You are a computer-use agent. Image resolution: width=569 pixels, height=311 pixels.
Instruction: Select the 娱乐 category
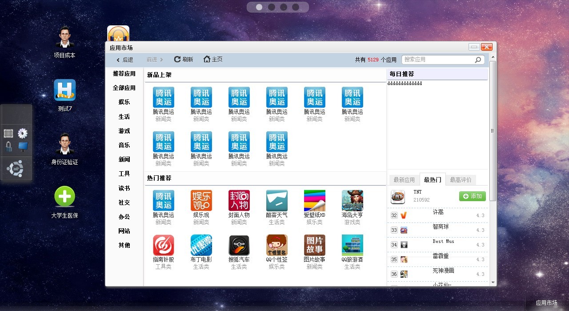(124, 102)
